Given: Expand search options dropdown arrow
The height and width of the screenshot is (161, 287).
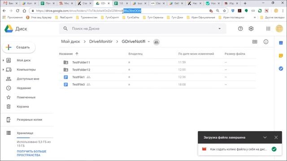Looking at the screenshot, I should 219,29.
